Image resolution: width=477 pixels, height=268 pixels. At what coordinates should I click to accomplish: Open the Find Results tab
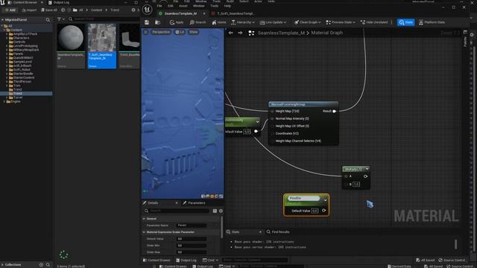(278, 232)
